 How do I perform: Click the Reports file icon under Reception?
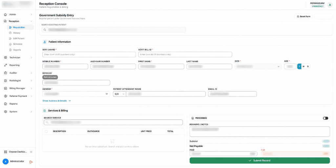10,50
